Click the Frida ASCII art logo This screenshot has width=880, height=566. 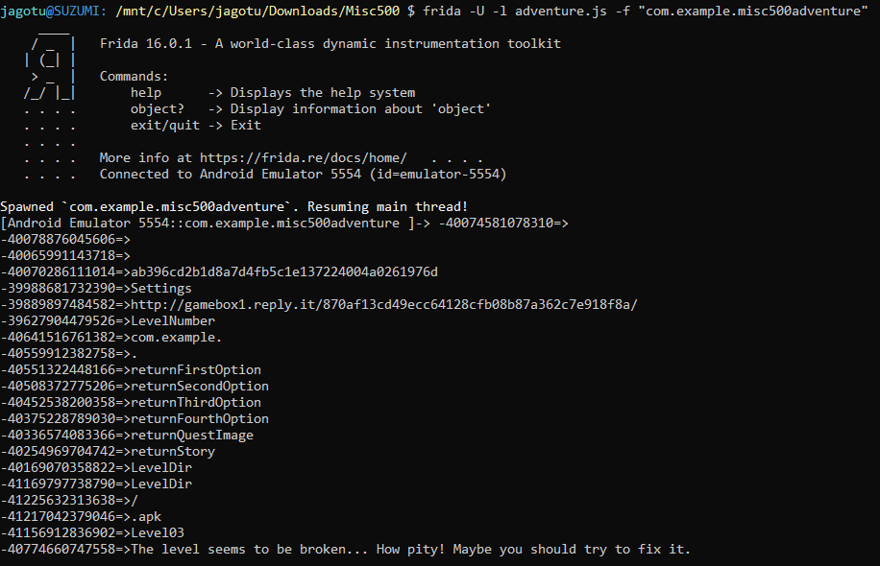[x=52, y=69]
